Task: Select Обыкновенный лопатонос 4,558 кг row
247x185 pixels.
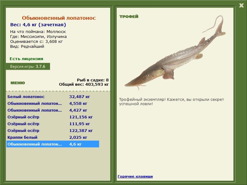Action: (x=53, y=104)
